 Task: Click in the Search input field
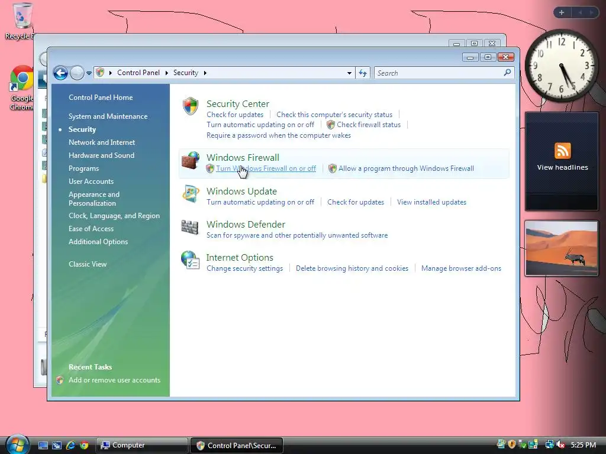[439, 73]
